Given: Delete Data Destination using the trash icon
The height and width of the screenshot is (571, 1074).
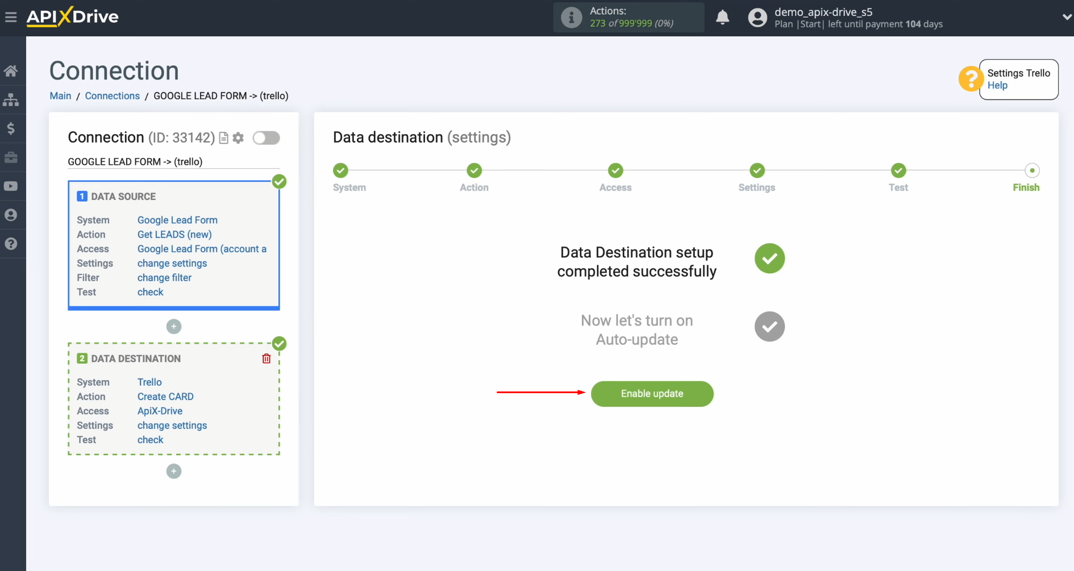Looking at the screenshot, I should tap(267, 359).
